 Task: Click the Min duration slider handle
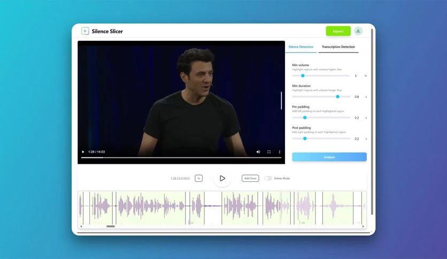[337, 97]
